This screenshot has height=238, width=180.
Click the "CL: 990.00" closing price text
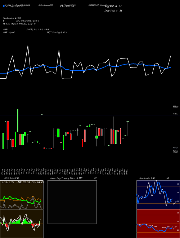click(67, 6)
